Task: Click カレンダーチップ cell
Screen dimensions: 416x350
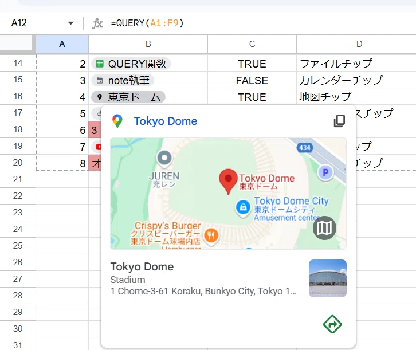Action: tap(356, 80)
